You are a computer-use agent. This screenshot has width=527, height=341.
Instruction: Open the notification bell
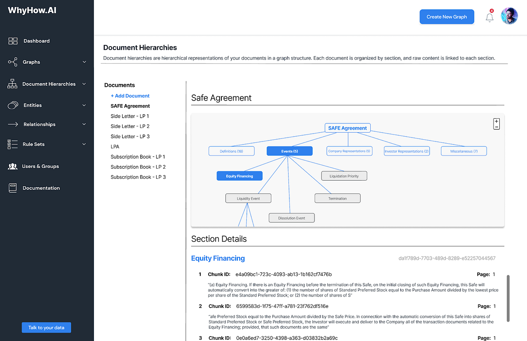coord(489,16)
